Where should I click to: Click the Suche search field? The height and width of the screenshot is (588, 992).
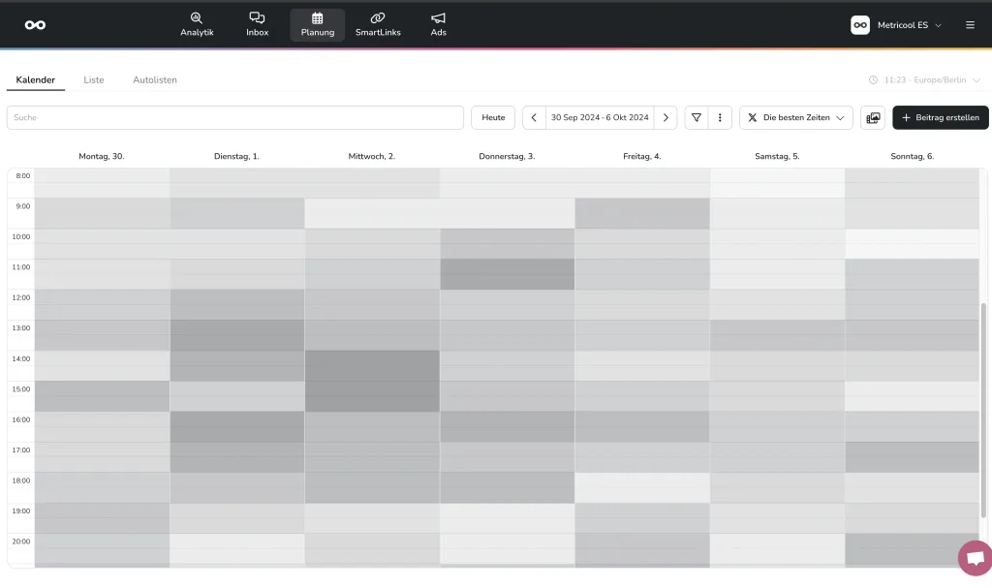tap(235, 118)
